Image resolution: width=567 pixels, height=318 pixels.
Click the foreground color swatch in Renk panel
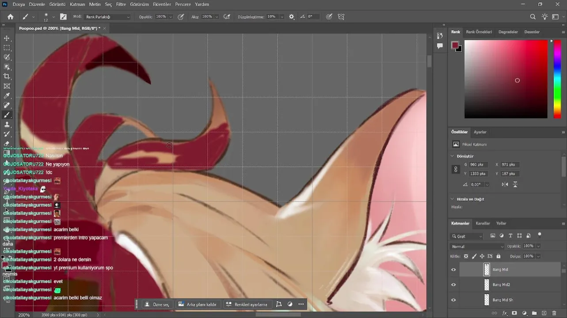[x=455, y=45]
